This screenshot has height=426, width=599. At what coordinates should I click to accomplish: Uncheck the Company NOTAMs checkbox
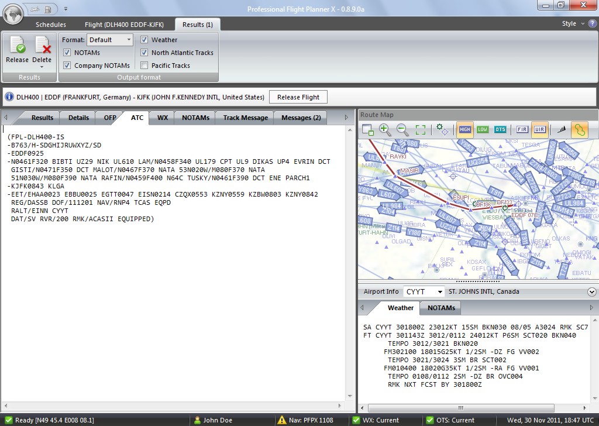[67, 66]
